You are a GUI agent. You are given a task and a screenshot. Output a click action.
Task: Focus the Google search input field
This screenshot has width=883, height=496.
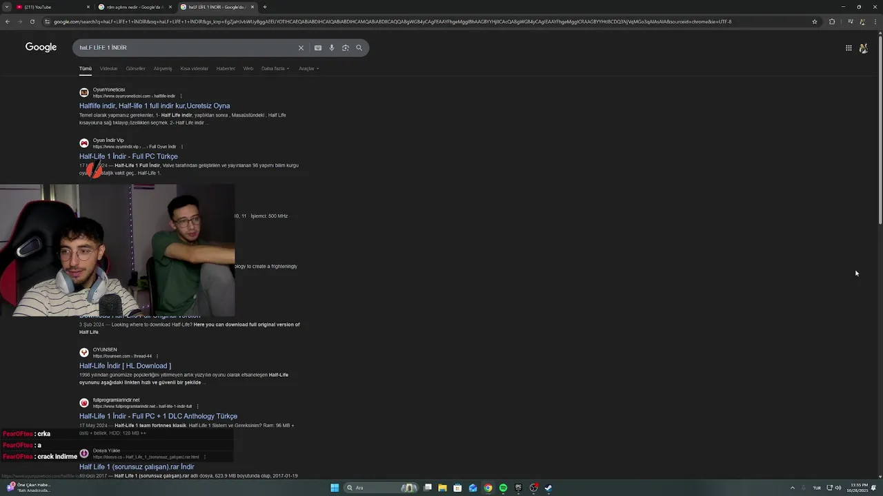click(x=186, y=48)
